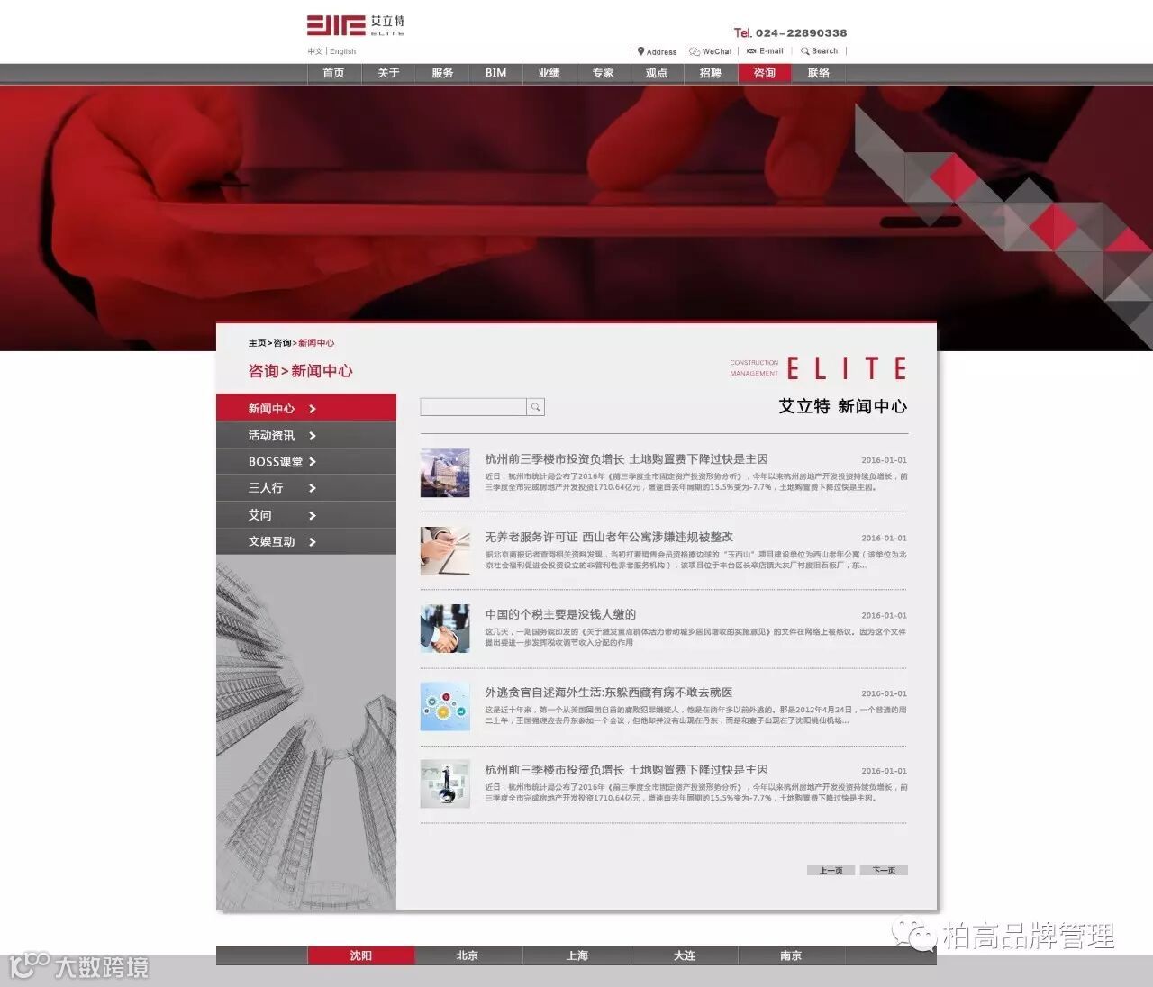Open the 关于 navigation menu
Viewport: 1153px width, 987px height.
388,73
